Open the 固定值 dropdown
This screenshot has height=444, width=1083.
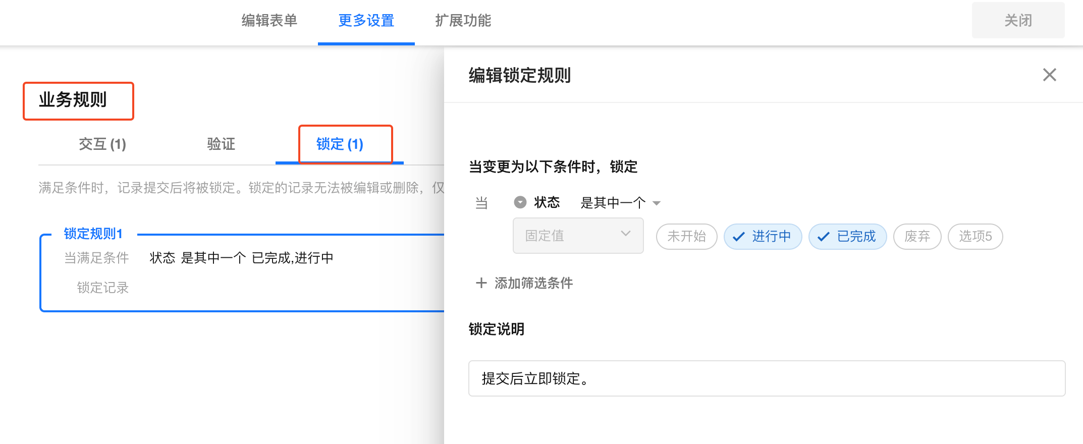point(578,236)
